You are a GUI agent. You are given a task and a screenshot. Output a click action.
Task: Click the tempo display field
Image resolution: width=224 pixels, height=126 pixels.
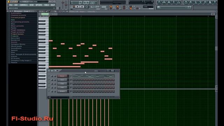pos(95,7)
